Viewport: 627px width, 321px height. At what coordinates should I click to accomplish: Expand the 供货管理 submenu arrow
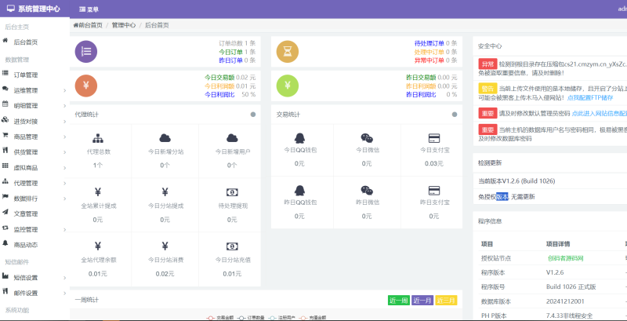pyautogui.click(x=65, y=152)
